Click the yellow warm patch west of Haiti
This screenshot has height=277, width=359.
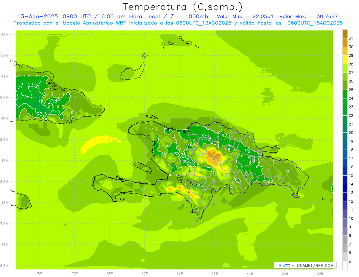point(99,143)
